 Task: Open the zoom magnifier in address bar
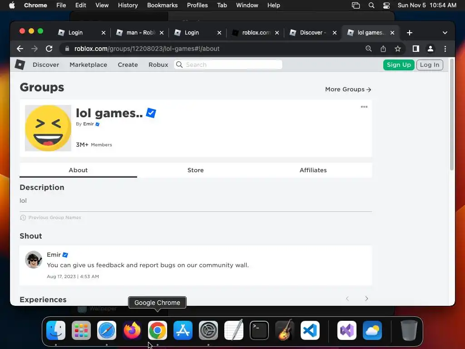tap(369, 49)
